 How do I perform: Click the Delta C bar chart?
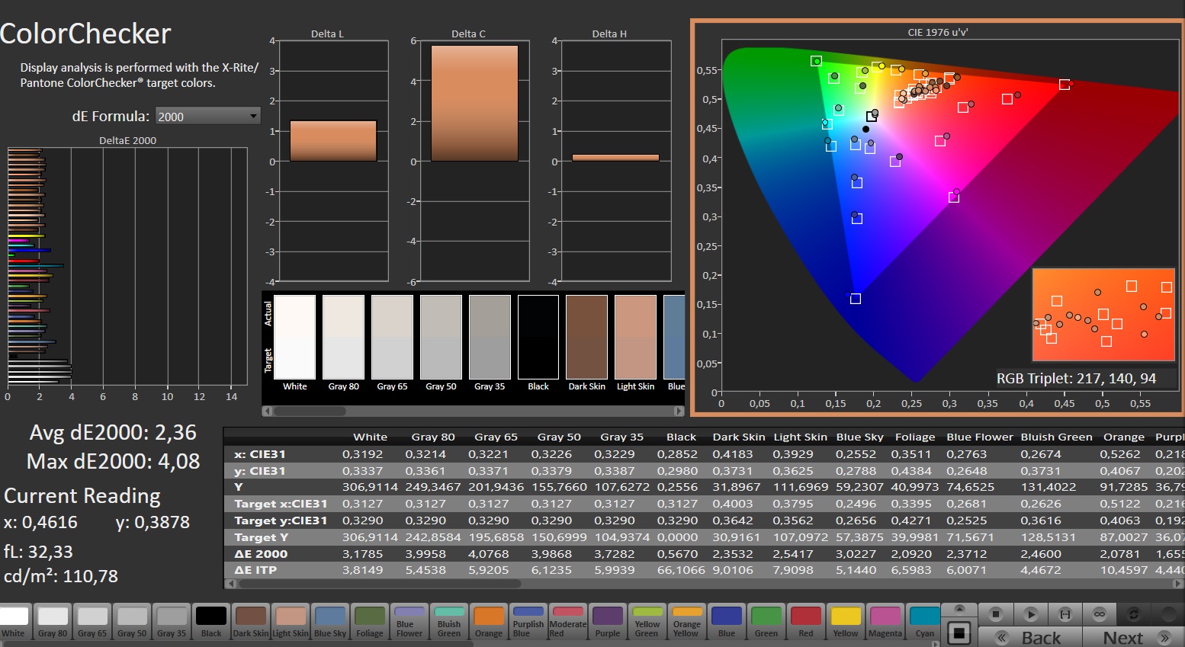(475, 161)
